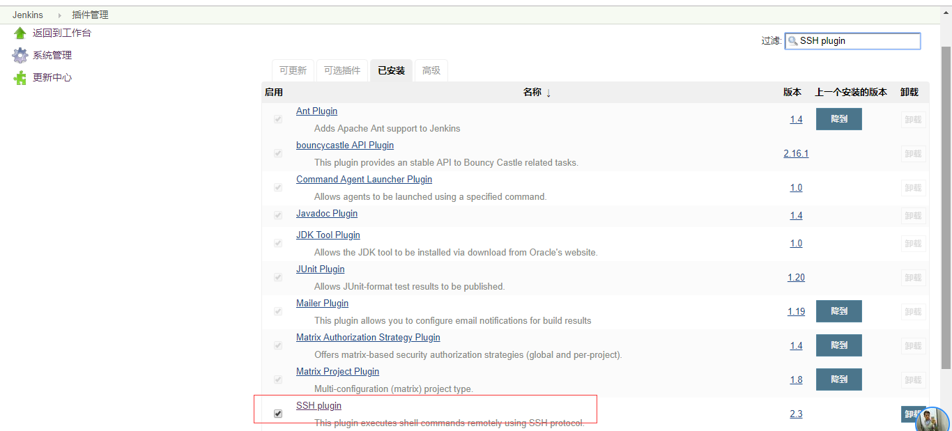Open the JUnit Plugin link
The height and width of the screenshot is (431, 952).
click(x=321, y=269)
